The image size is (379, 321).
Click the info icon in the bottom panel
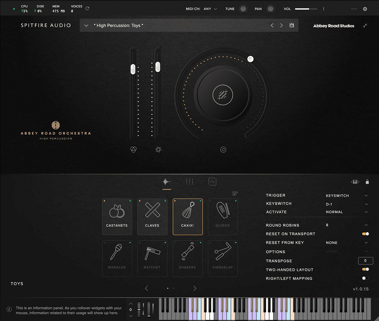pyautogui.click(x=9, y=310)
